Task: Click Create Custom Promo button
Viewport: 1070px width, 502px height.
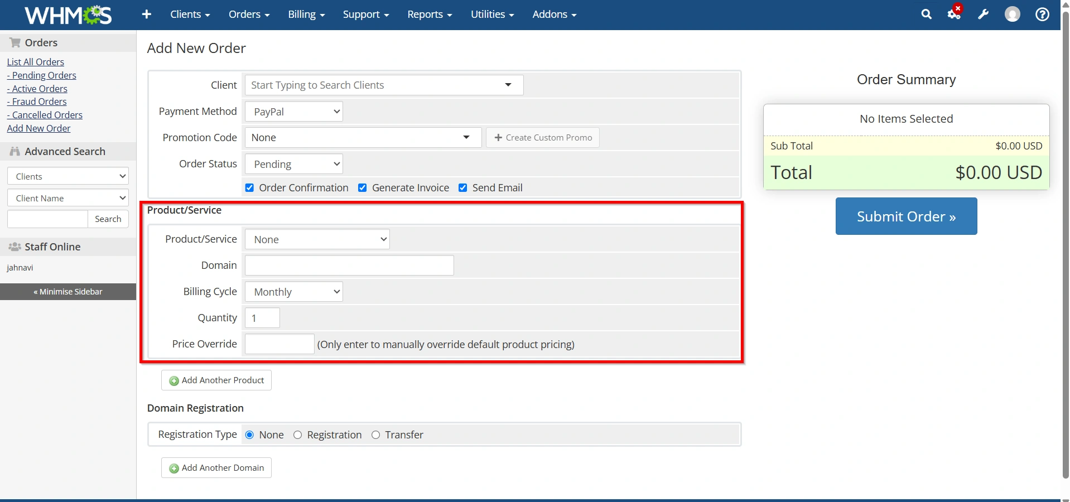Action: coord(543,138)
